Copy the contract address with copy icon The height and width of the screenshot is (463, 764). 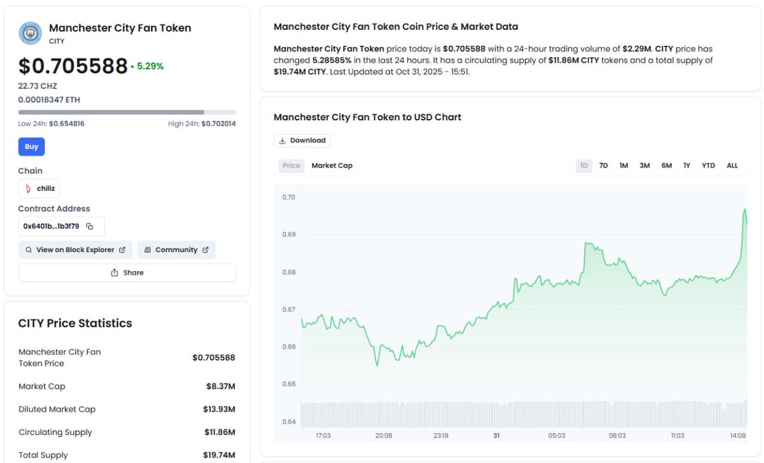[x=90, y=226]
